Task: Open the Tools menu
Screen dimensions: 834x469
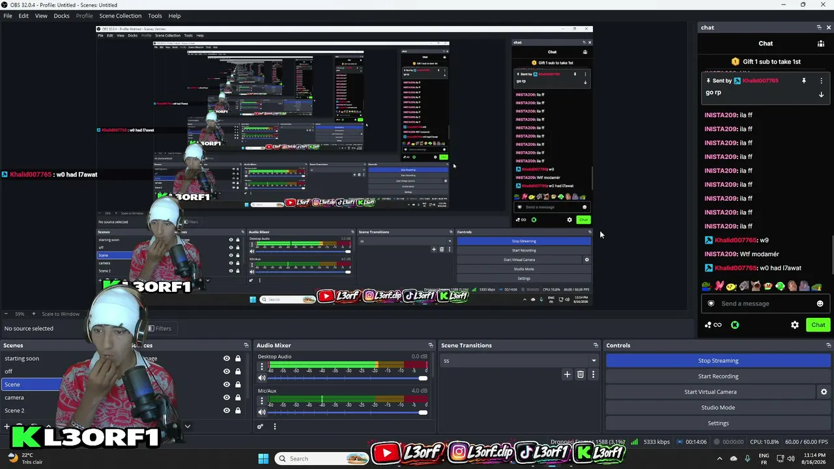Action: click(x=155, y=16)
